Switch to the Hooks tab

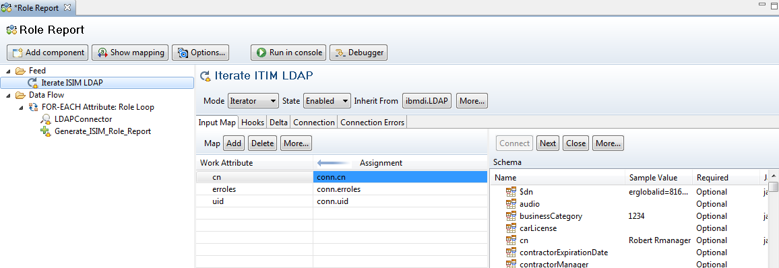point(253,122)
